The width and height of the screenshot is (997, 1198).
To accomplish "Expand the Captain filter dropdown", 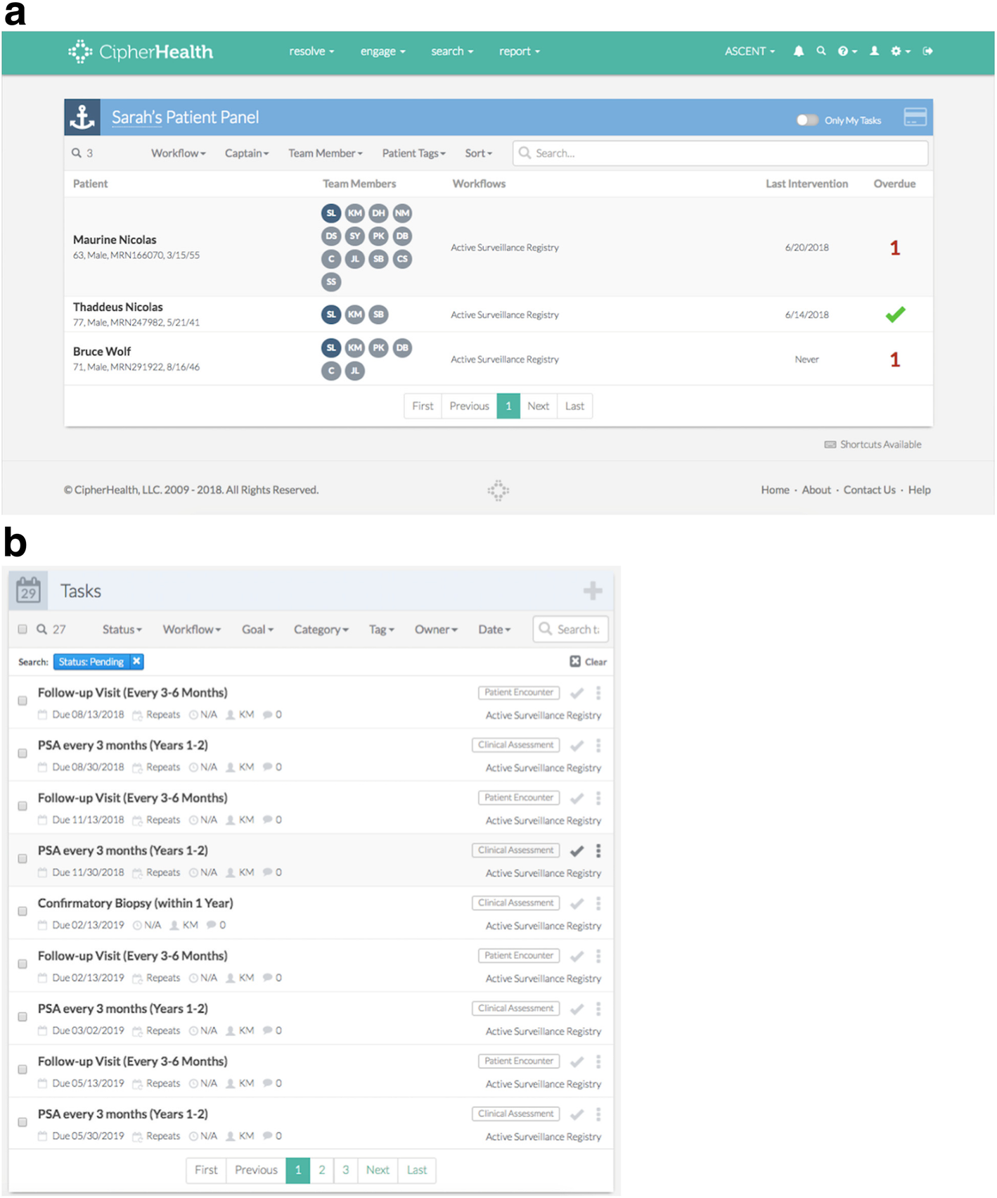I will 247,153.
